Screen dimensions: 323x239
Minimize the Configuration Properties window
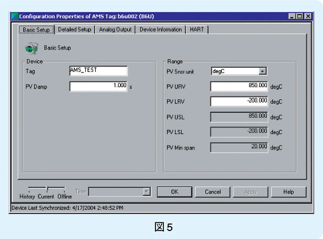click(291, 16)
